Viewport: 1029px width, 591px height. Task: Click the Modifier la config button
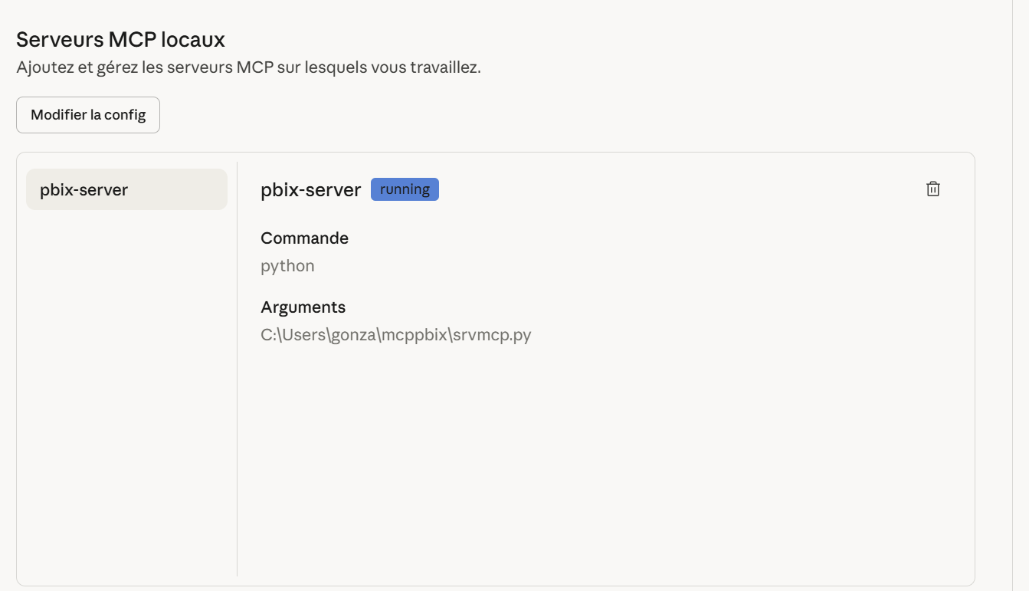pos(88,115)
